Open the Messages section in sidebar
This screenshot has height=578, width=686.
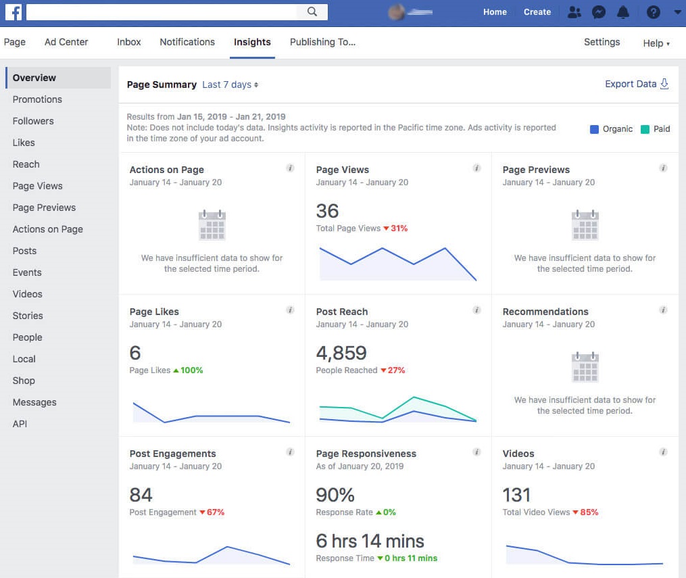point(34,402)
